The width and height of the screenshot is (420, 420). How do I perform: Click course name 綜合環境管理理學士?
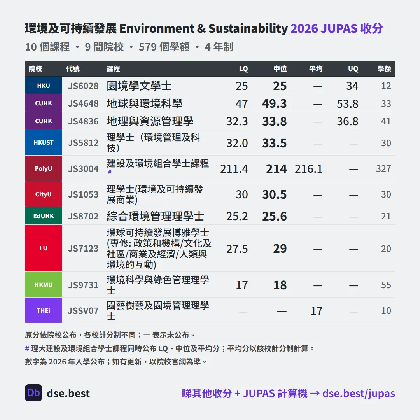(x=155, y=216)
